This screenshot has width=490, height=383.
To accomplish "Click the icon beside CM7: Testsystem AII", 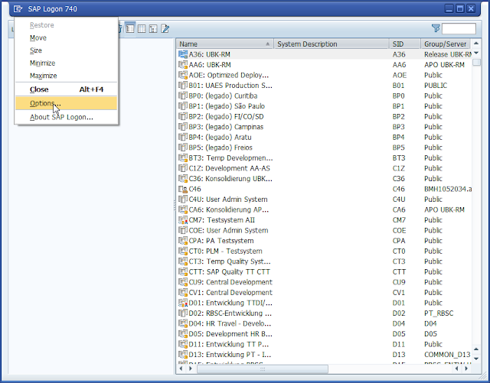I will coord(183,220).
